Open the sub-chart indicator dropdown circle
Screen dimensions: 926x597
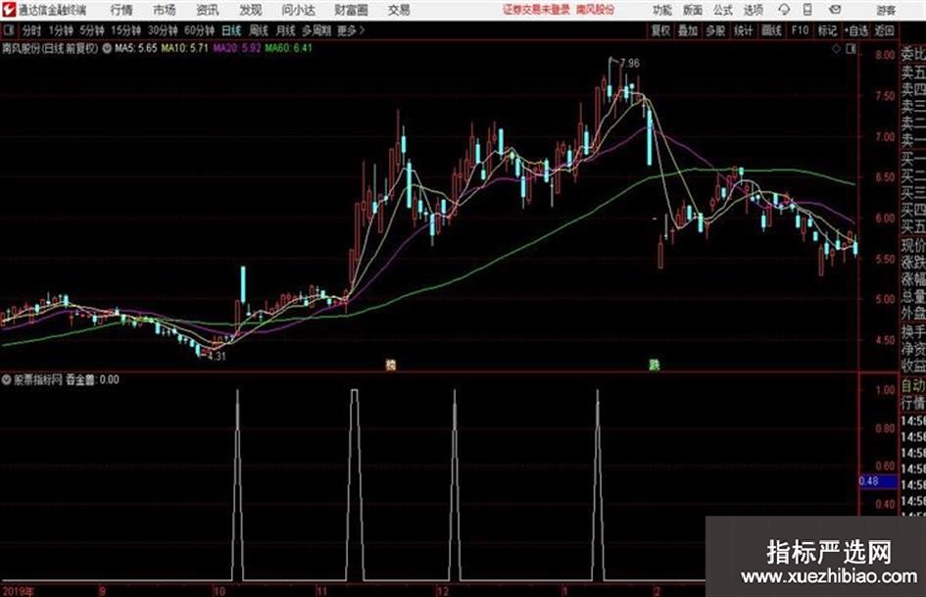tap(7, 380)
